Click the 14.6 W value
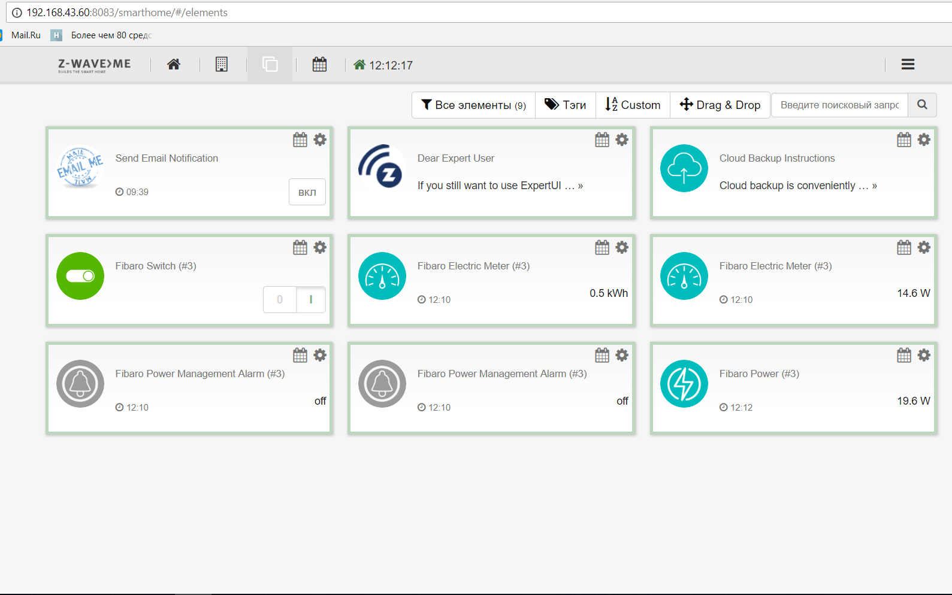This screenshot has height=595, width=952. point(914,293)
